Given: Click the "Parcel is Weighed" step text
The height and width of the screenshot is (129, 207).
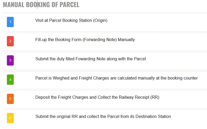Looking at the screenshot, I should click(x=116, y=78).
